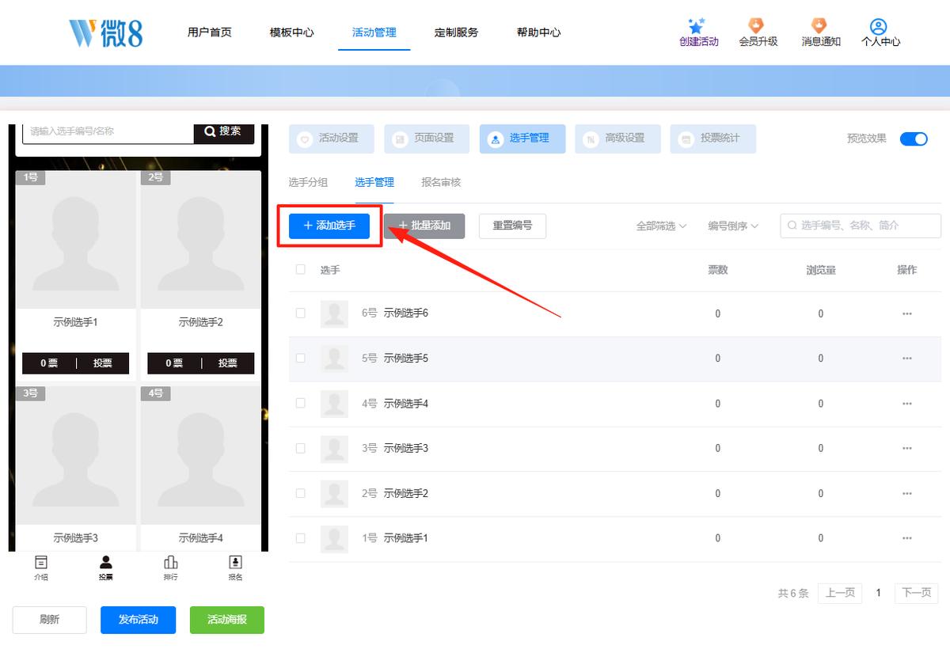Open 模板中心 in top navigation

coord(291,32)
